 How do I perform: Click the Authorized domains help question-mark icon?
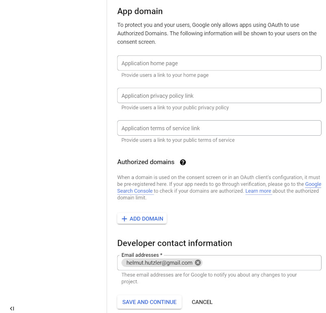(x=183, y=162)
